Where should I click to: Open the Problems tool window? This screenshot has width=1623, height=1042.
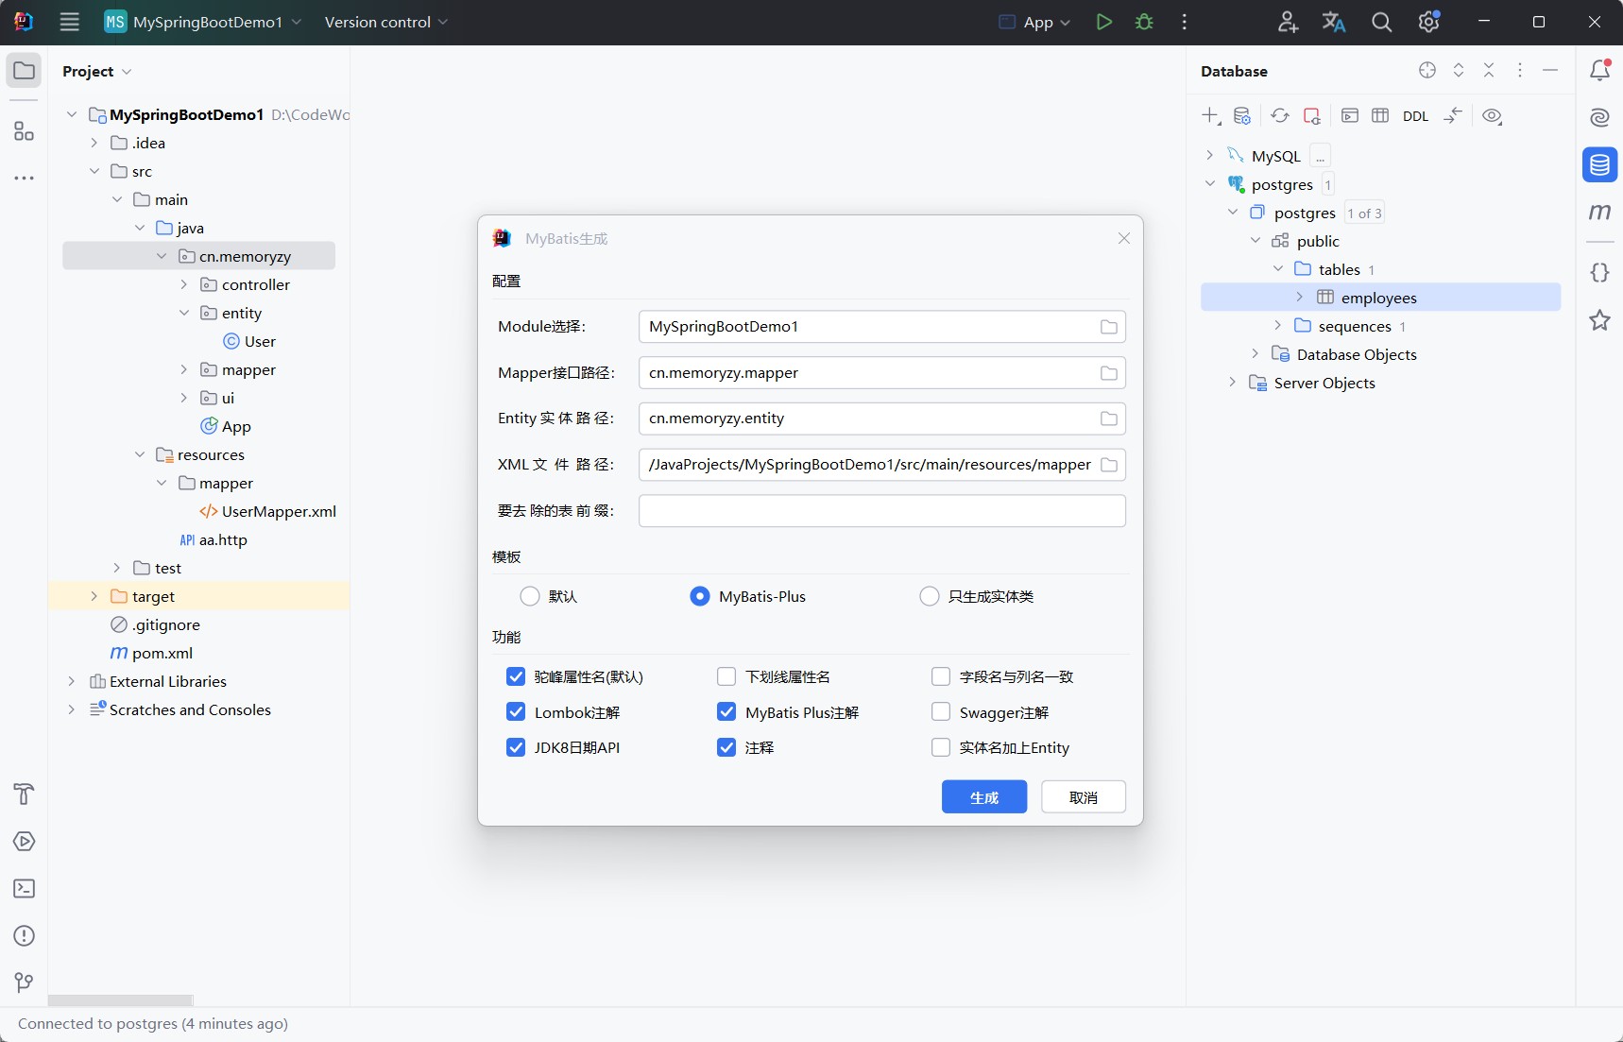click(x=24, y=935)
